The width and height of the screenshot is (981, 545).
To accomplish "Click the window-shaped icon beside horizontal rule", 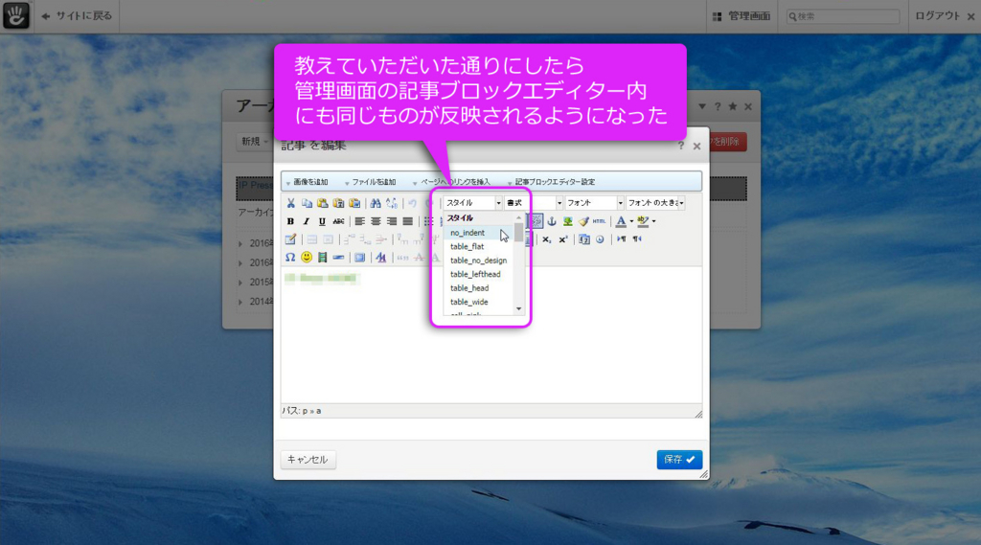I will click(x=360, y=257).
